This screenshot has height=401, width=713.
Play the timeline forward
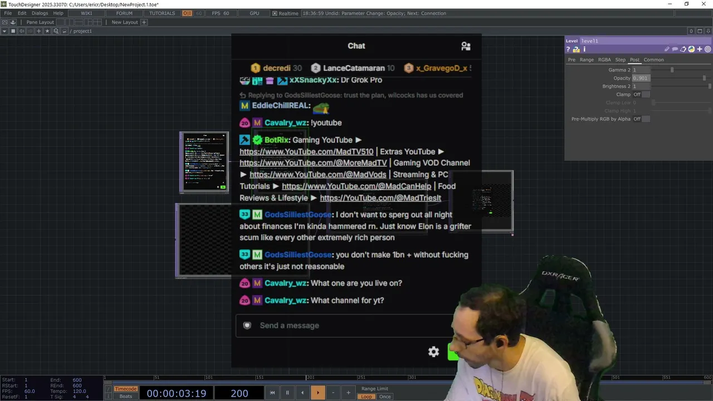318,393
